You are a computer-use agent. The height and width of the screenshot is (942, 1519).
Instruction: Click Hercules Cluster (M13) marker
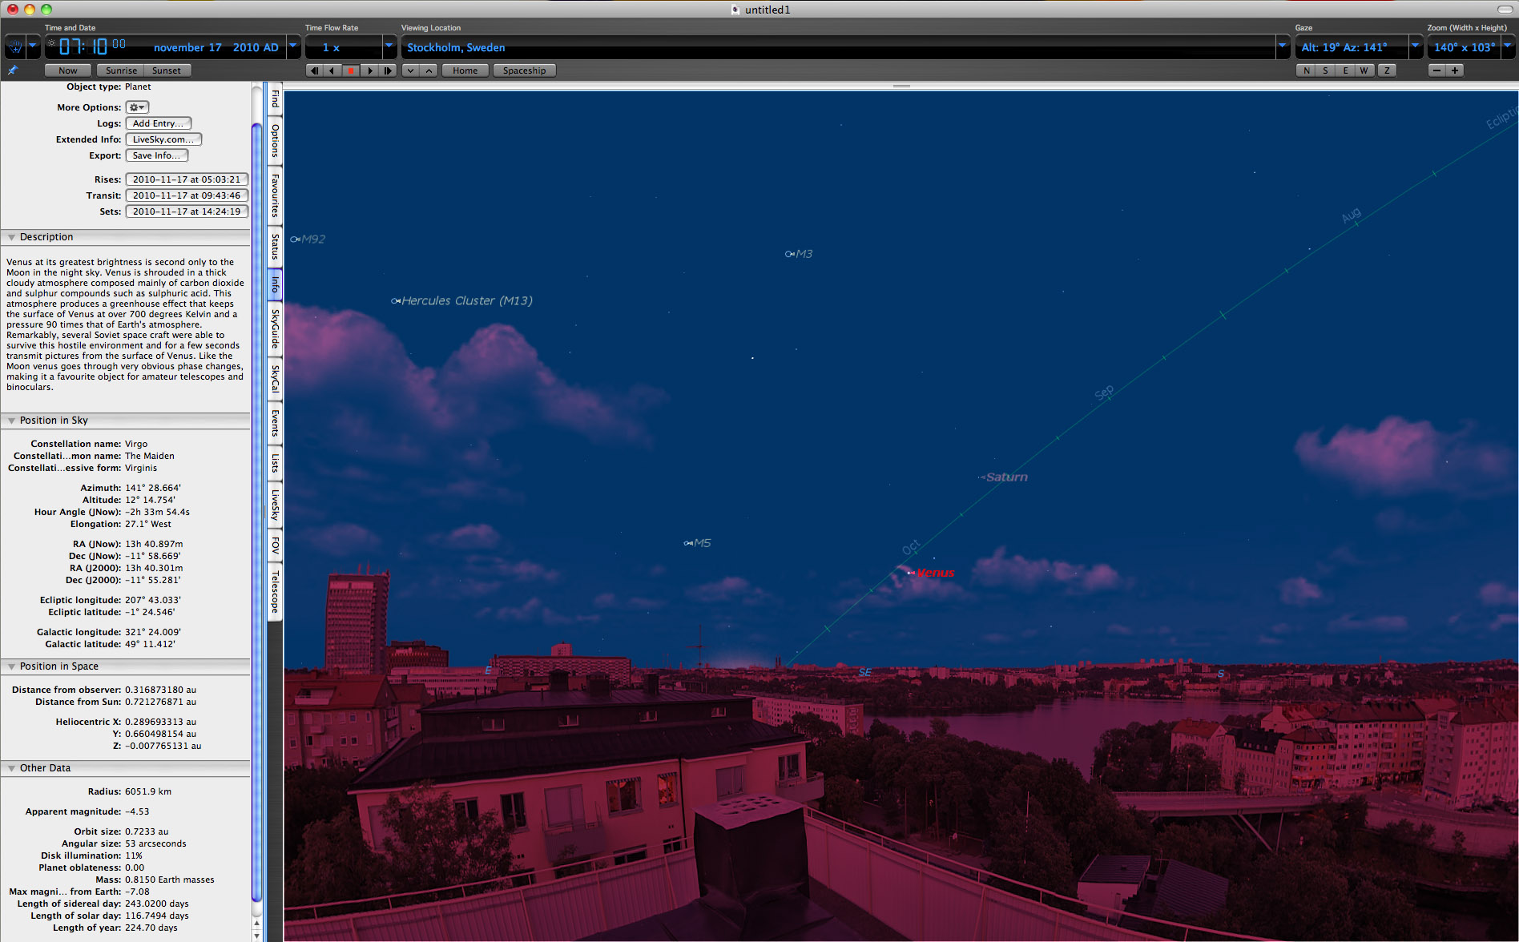396,301
